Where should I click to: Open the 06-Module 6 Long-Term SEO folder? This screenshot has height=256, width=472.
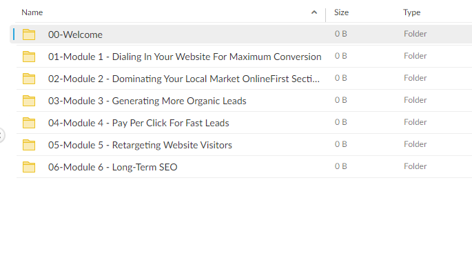pyautogui.click(x=112, y=167)
